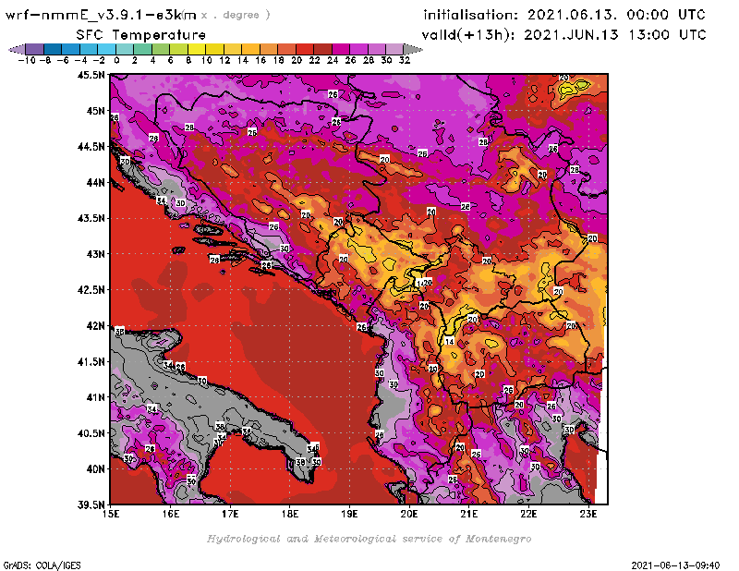The width and height of the screenshot is (739, 571).
Task: Select the 18E longitude label
Action: pyautogui.click(x=290, y=514)
